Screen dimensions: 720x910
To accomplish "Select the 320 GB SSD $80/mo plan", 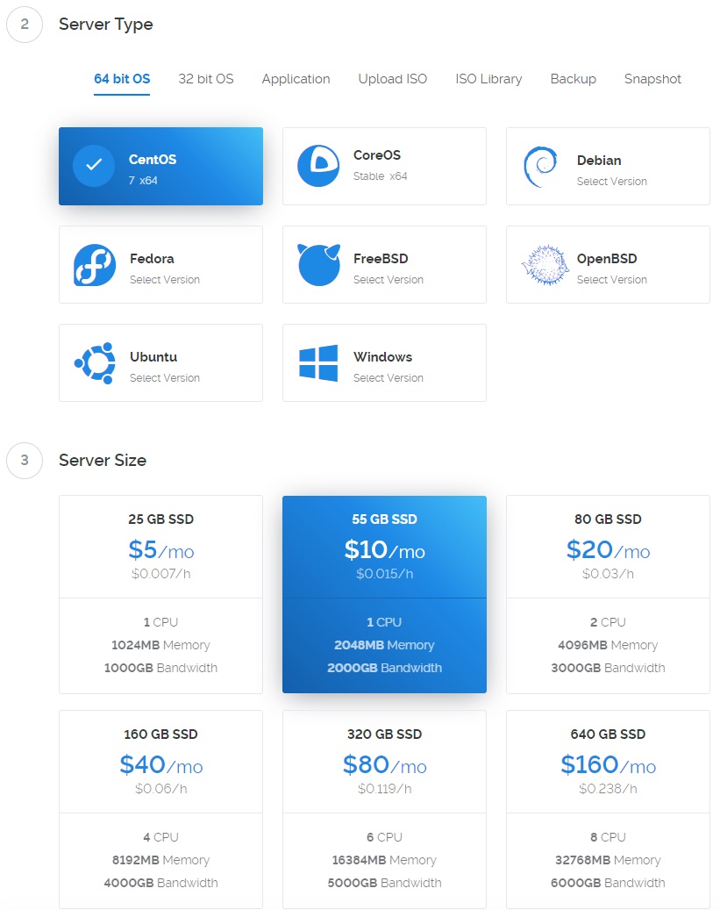I will (x=384, y=810).
